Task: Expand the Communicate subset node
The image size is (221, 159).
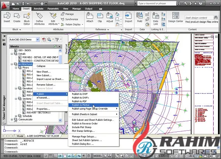Action: point(12,120)
